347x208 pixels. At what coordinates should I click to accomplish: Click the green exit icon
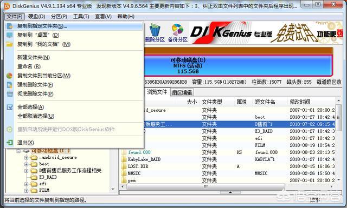point(10,143)
